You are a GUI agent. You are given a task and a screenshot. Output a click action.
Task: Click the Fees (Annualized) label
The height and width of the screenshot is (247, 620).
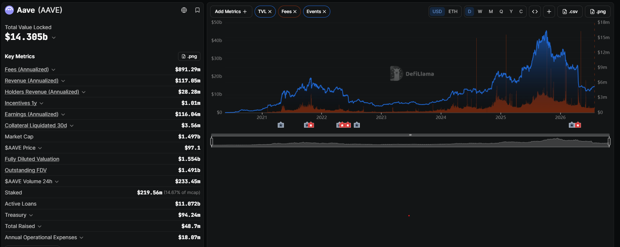[x=27, y=69]
